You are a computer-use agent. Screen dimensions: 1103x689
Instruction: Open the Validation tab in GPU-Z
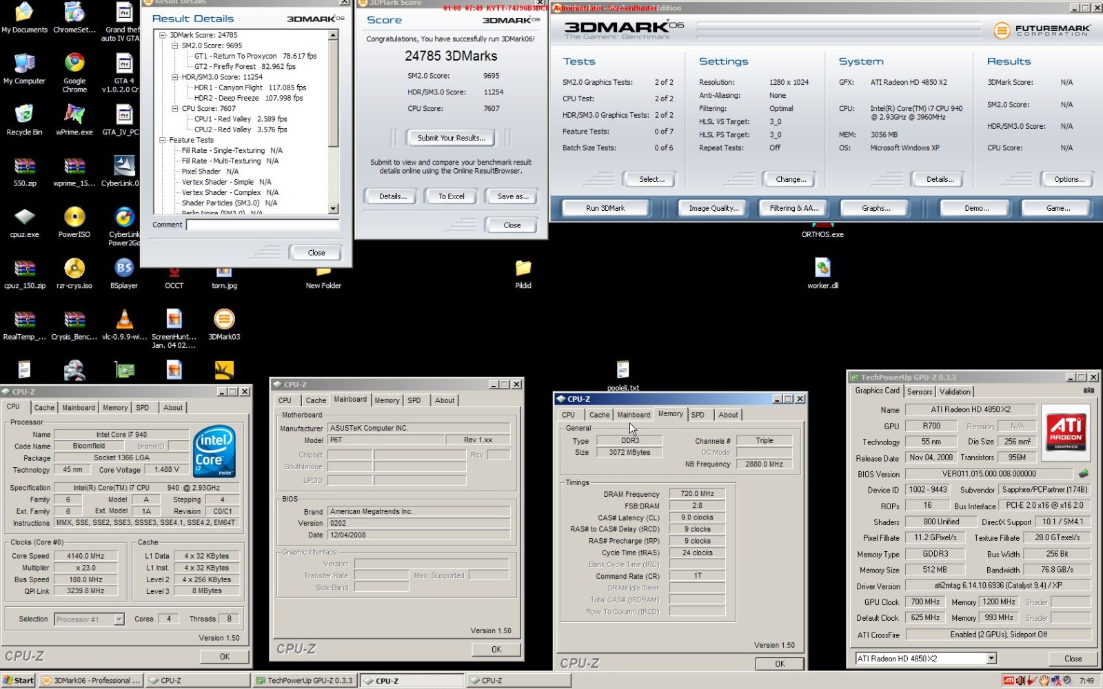(x=955, y=391)
